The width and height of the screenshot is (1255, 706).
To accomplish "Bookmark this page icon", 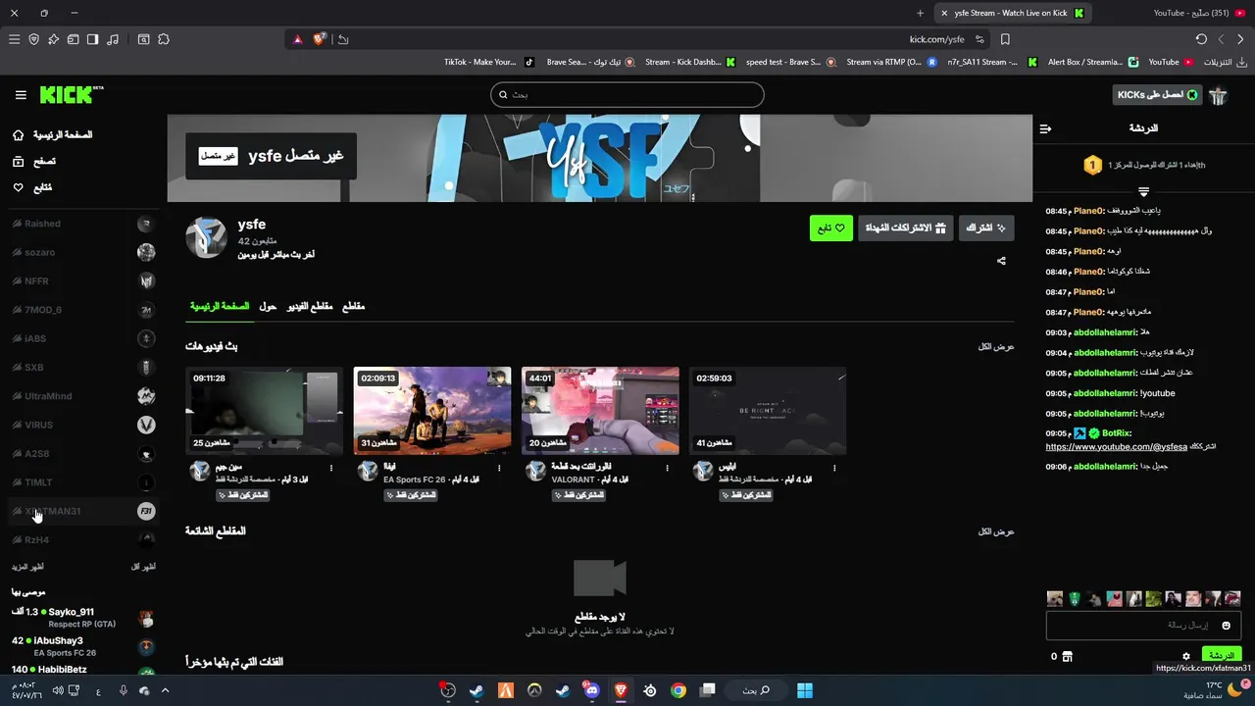I will click(1005, 39).
